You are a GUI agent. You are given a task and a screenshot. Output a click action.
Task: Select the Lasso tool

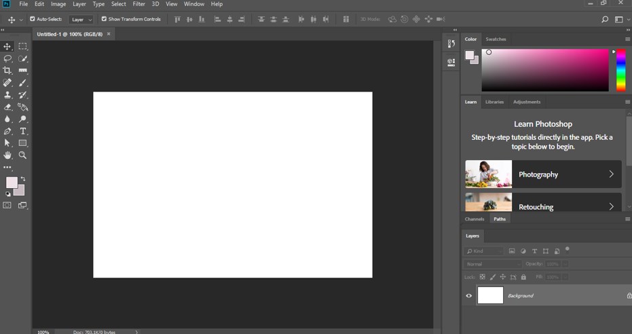coord(7,58)
